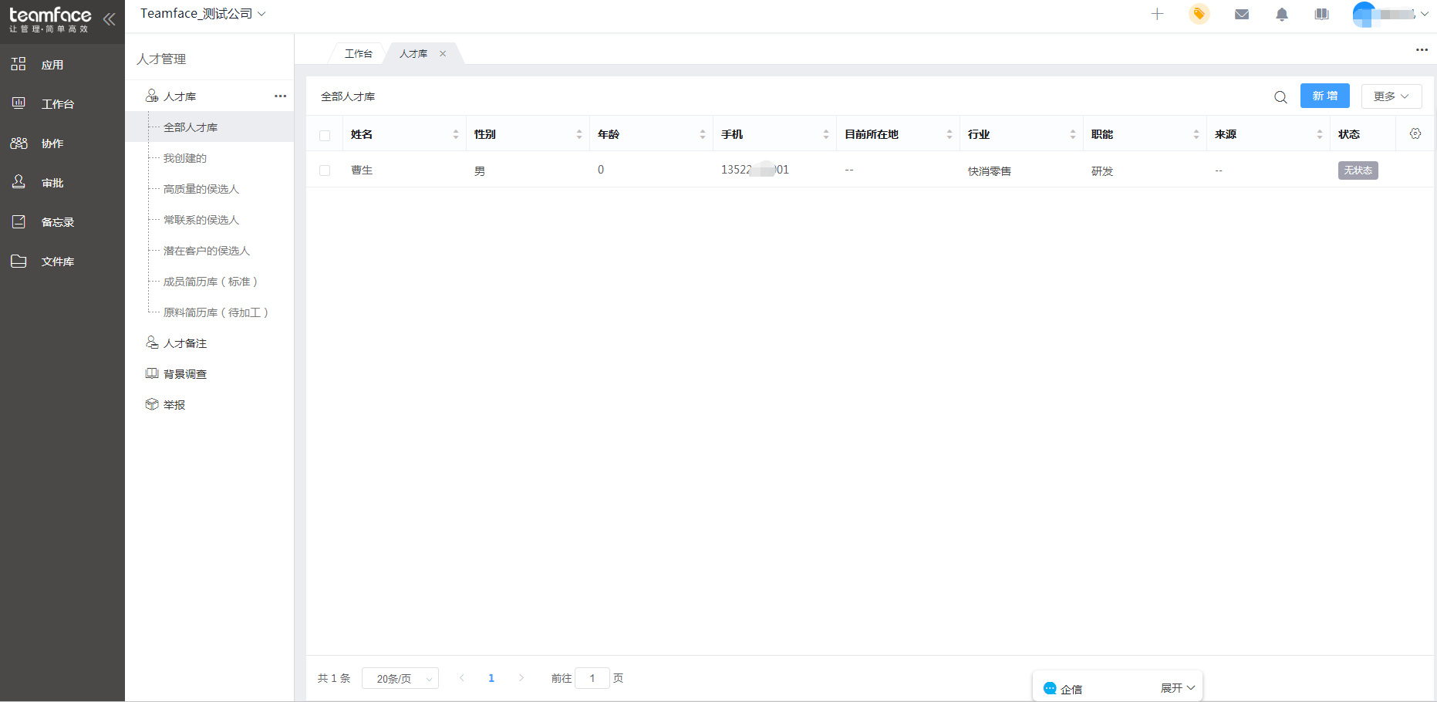Sort by 行业 column arrows

coord(1073,134)
